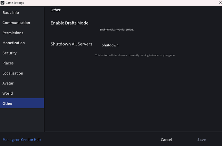Click the Save button
The height and width of the screenshot is (146, 222).
coord(201,140)
